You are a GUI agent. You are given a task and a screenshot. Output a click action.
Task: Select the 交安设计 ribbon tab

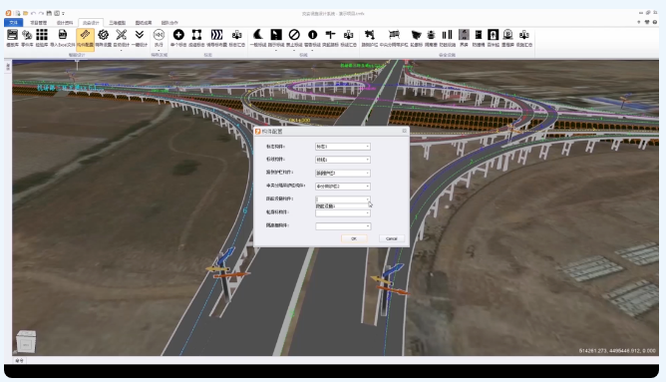(91, 23)
